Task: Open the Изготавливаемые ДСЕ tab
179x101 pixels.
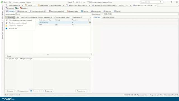Action: click(38, 11)
